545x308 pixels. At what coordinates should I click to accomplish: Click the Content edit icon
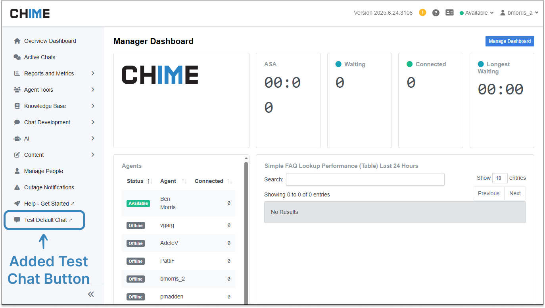point(17,155)
